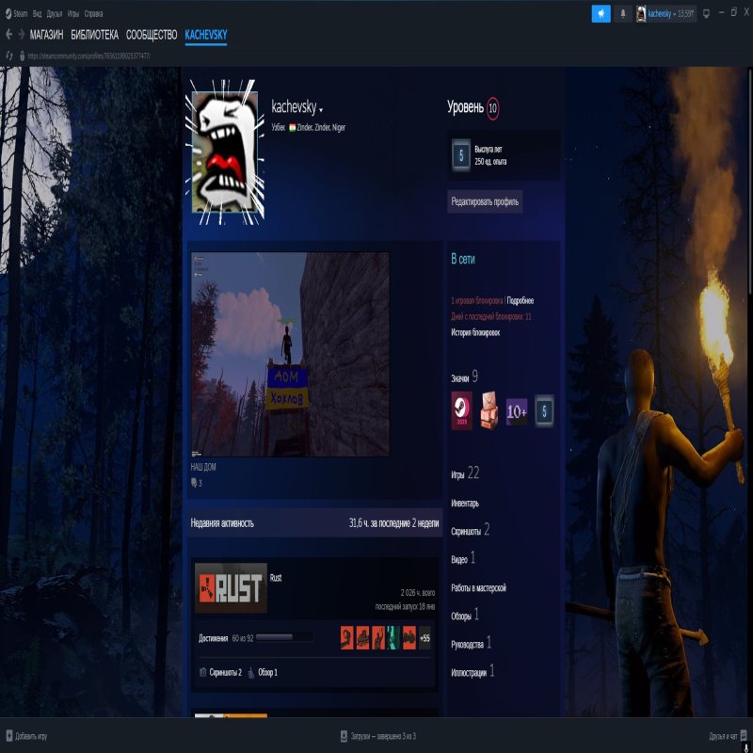This screenshot has height=753, width=753.
Task: Click the level 10 circle icon
Action: tap(493, 108)
